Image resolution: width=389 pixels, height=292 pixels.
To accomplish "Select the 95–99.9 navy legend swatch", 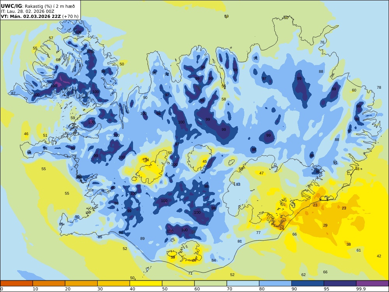I will click(340, 283).
